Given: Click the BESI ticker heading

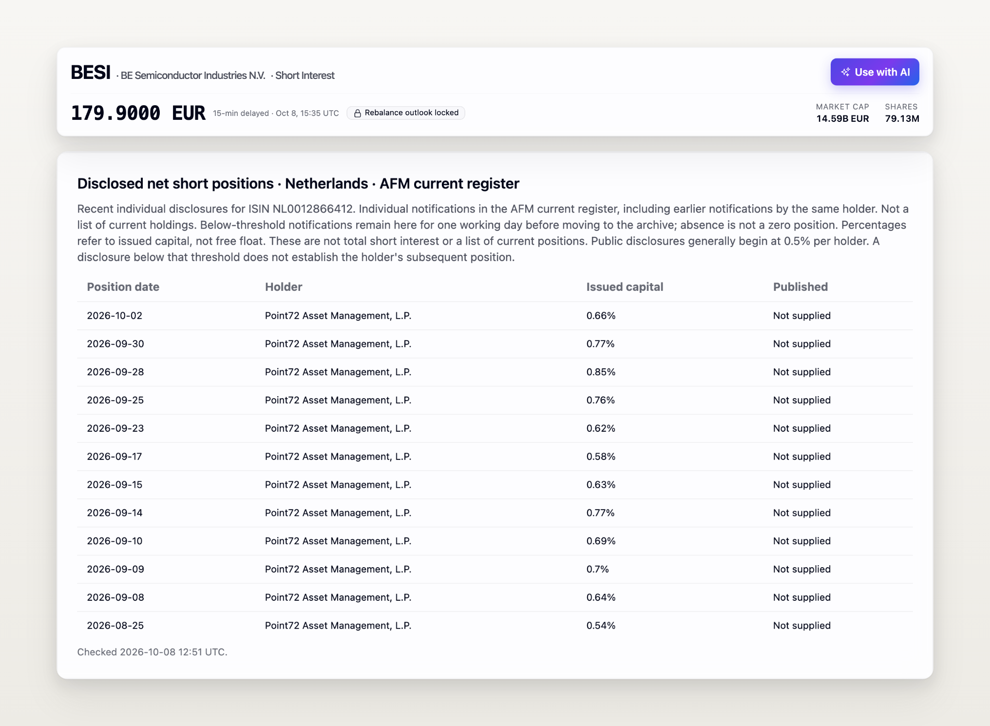Looking at the screenshot, I should [x=91, y=73].
